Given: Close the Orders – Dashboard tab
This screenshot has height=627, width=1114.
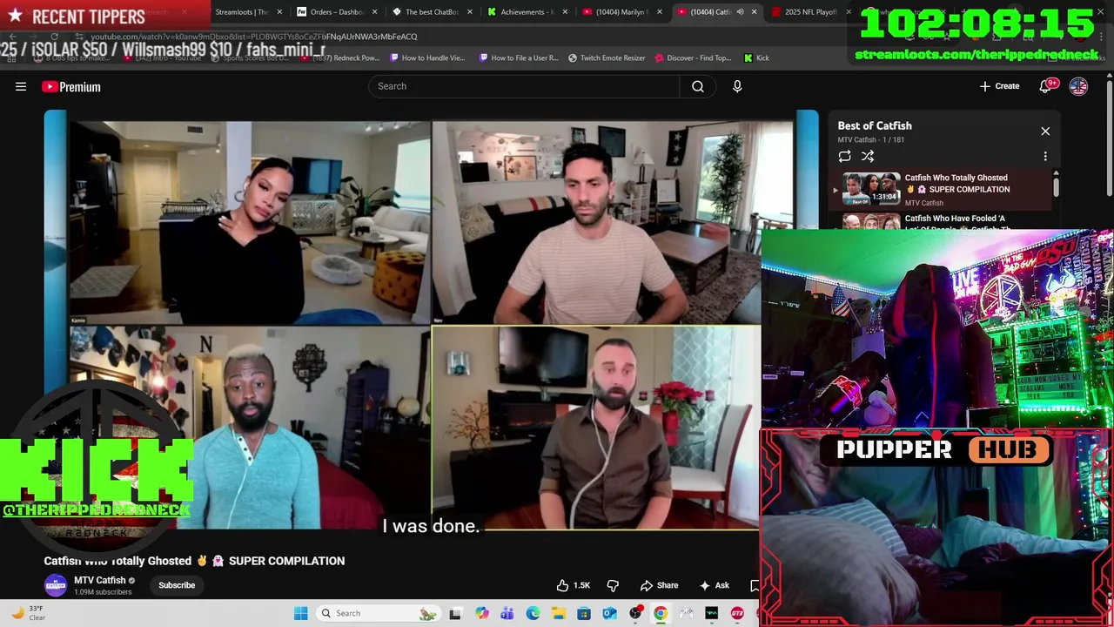Looking at the screenshot, I should [375, 12].
